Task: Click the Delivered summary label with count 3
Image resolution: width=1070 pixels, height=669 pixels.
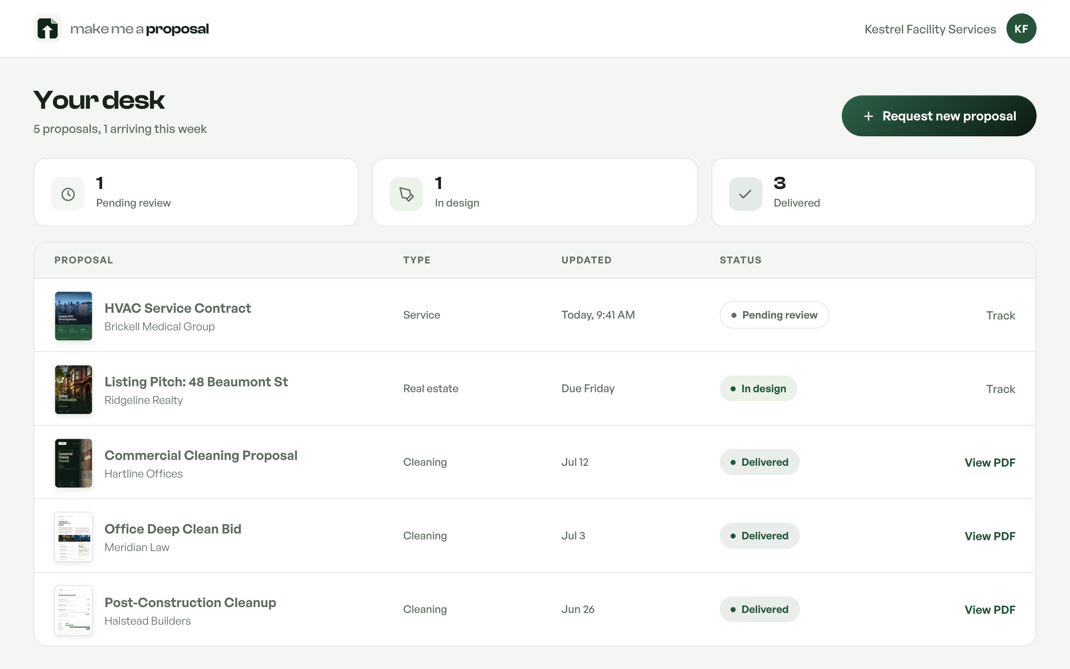Action: [x=796, y=203]
